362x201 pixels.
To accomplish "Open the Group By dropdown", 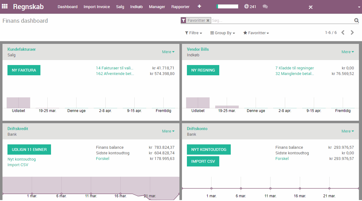I will pos(223,33).
